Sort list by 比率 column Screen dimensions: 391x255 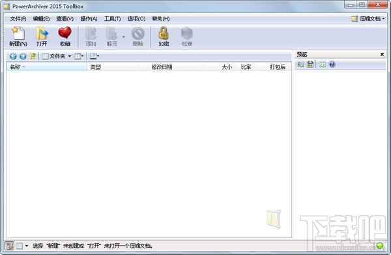[x=246, y=67]
